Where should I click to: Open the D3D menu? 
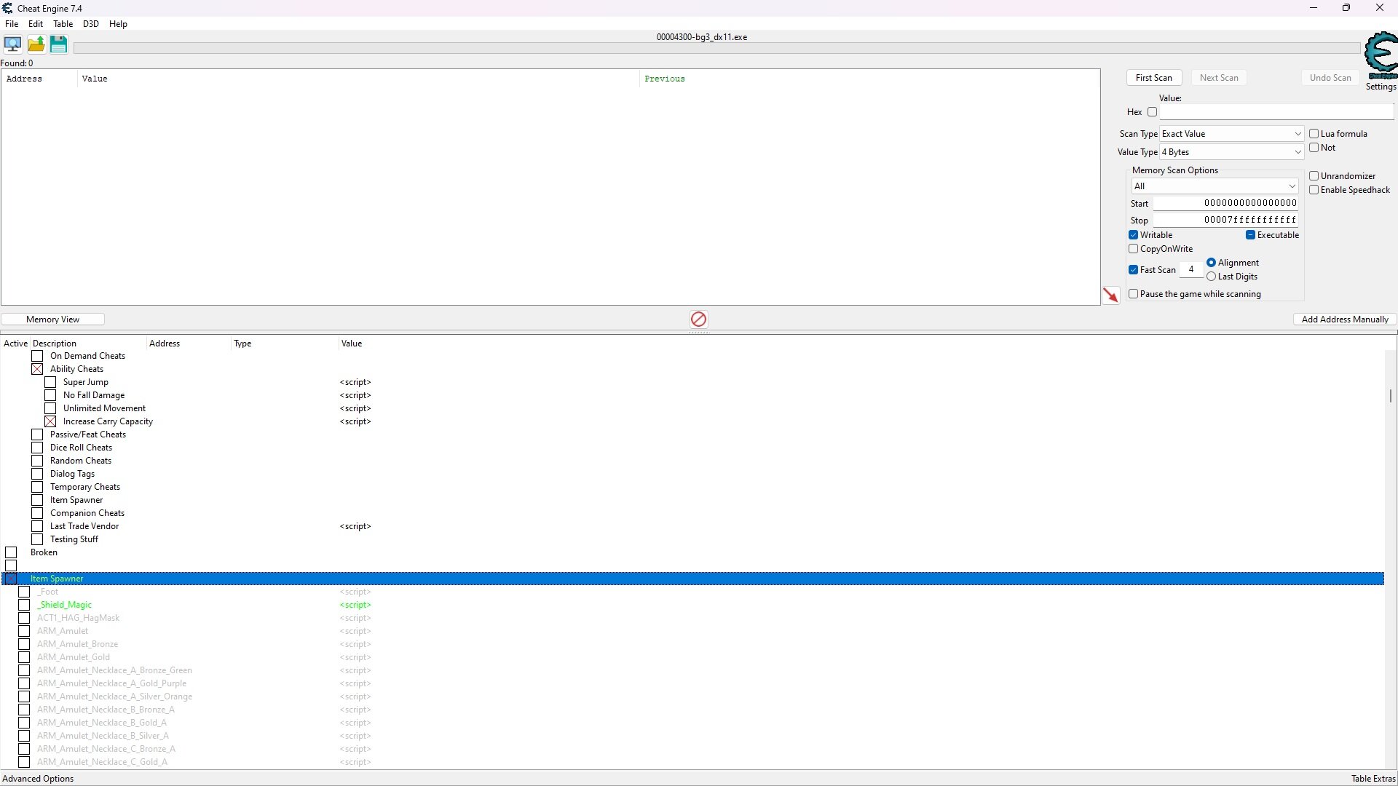click(90, 24)
